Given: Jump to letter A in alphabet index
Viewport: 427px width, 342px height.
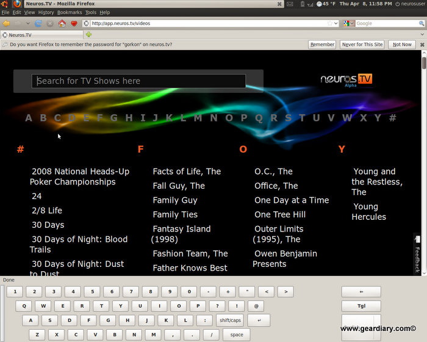Looking at the screenshot, I should pyautogui.click(x=29, y=118).
